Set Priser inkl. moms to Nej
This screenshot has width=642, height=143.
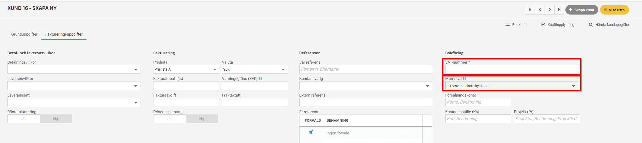point(202,119)
